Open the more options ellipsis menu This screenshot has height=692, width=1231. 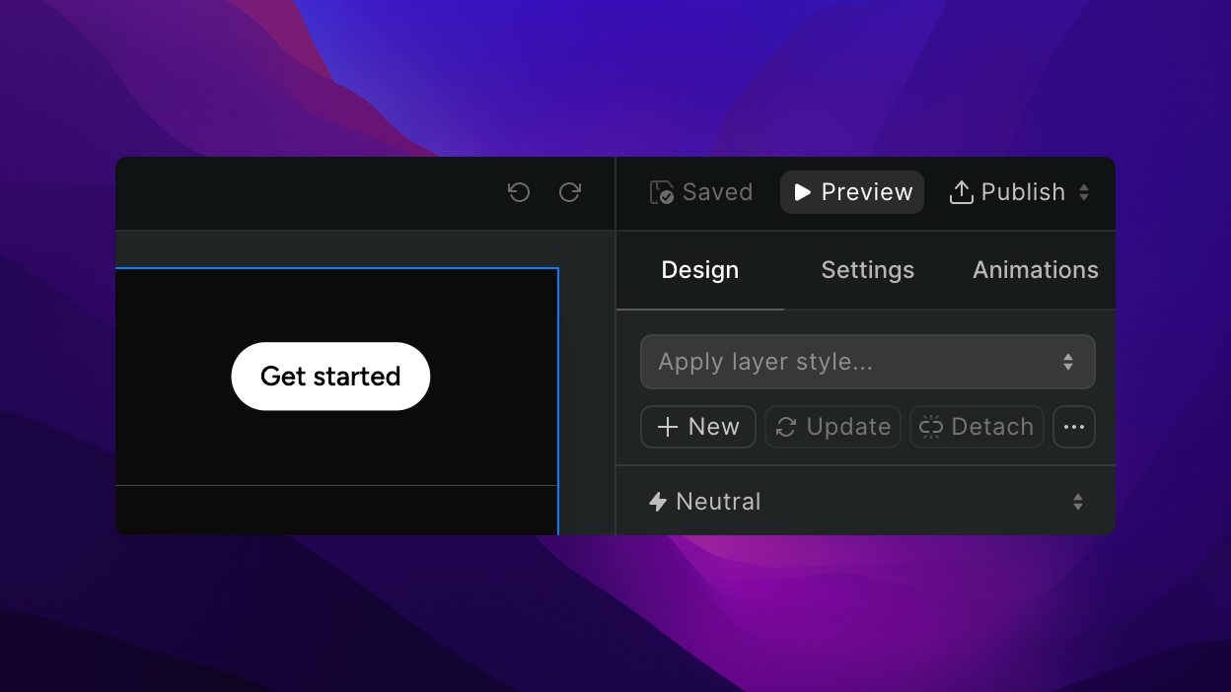[1074, 427]
